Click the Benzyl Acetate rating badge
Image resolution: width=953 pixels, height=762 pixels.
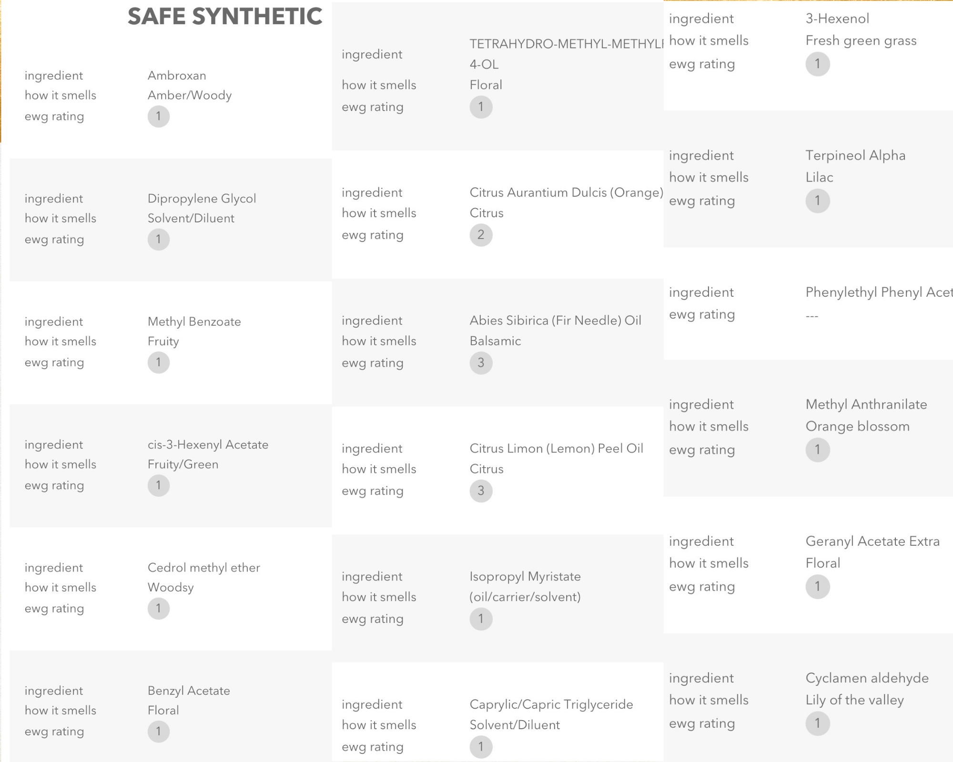[159, 732]
